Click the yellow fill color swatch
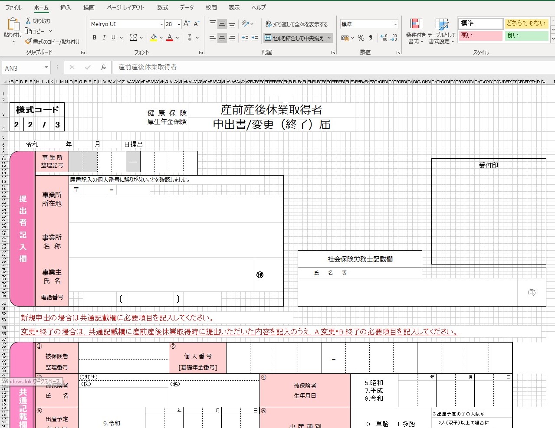Image resolution: width=555 pixels, height=428 pixels. [153, 38]
